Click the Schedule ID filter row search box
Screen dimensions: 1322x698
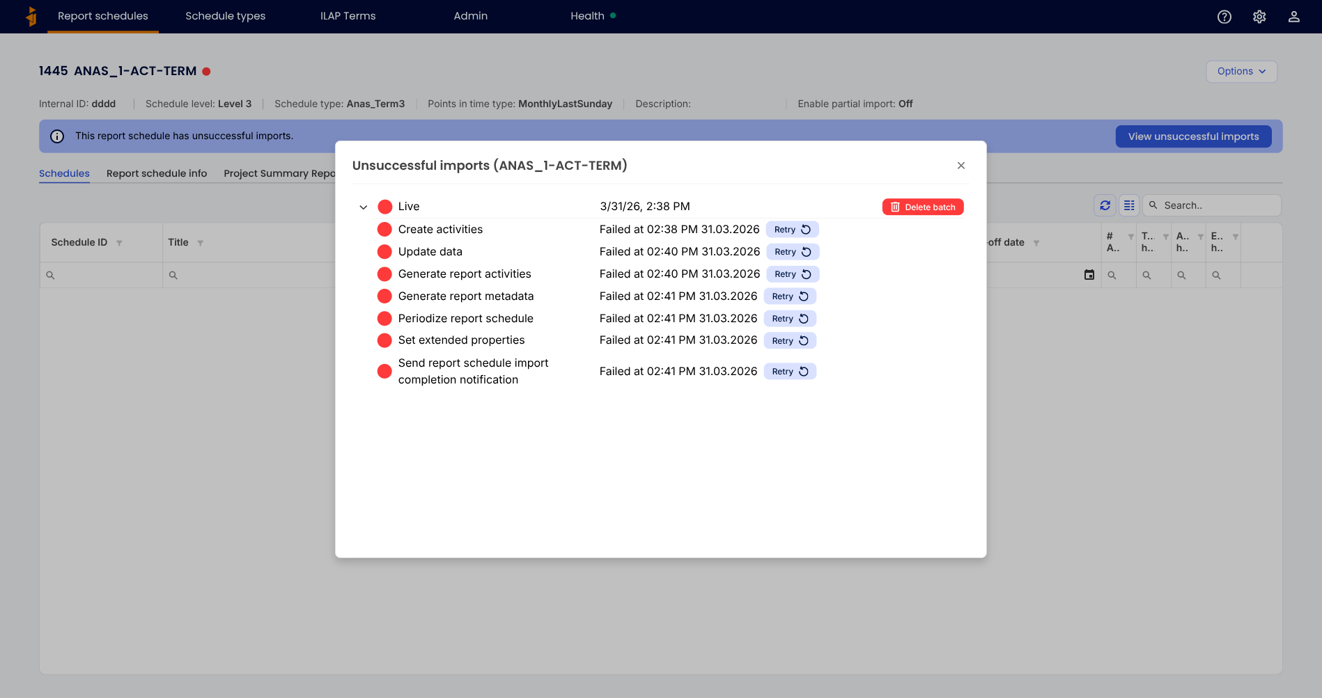point(101,276)
